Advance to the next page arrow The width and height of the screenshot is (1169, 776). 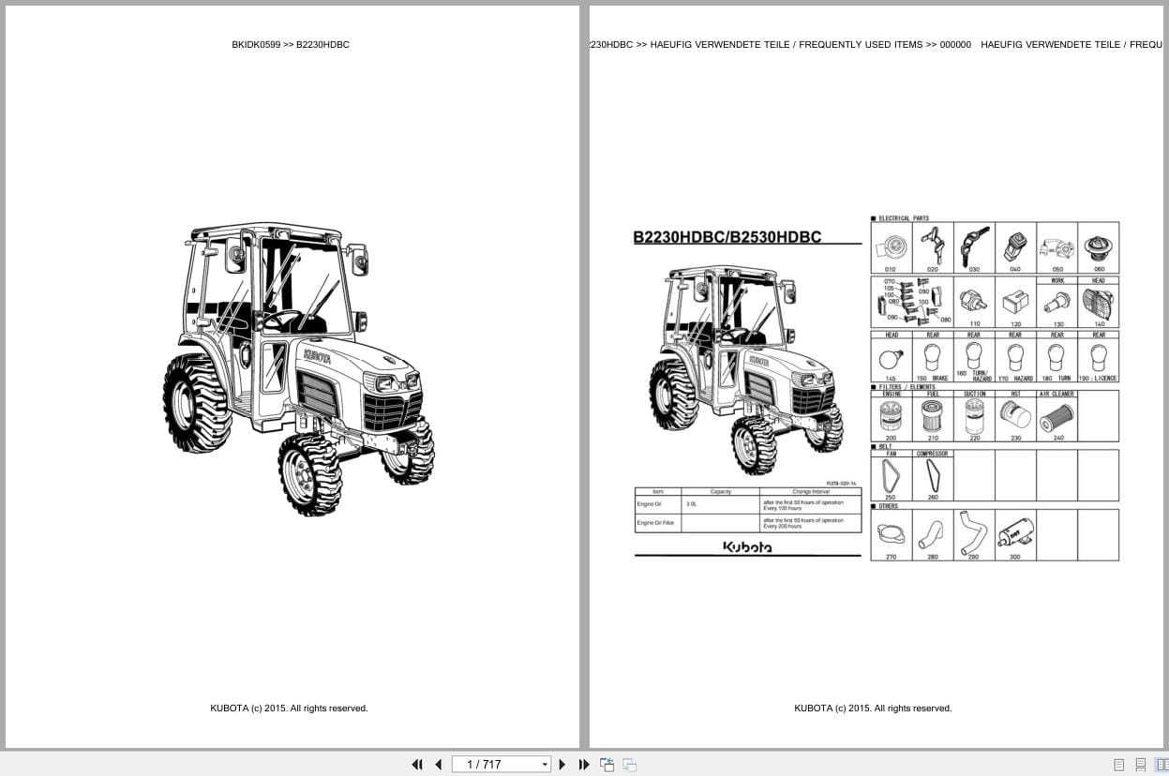click(x=562, y=765)
